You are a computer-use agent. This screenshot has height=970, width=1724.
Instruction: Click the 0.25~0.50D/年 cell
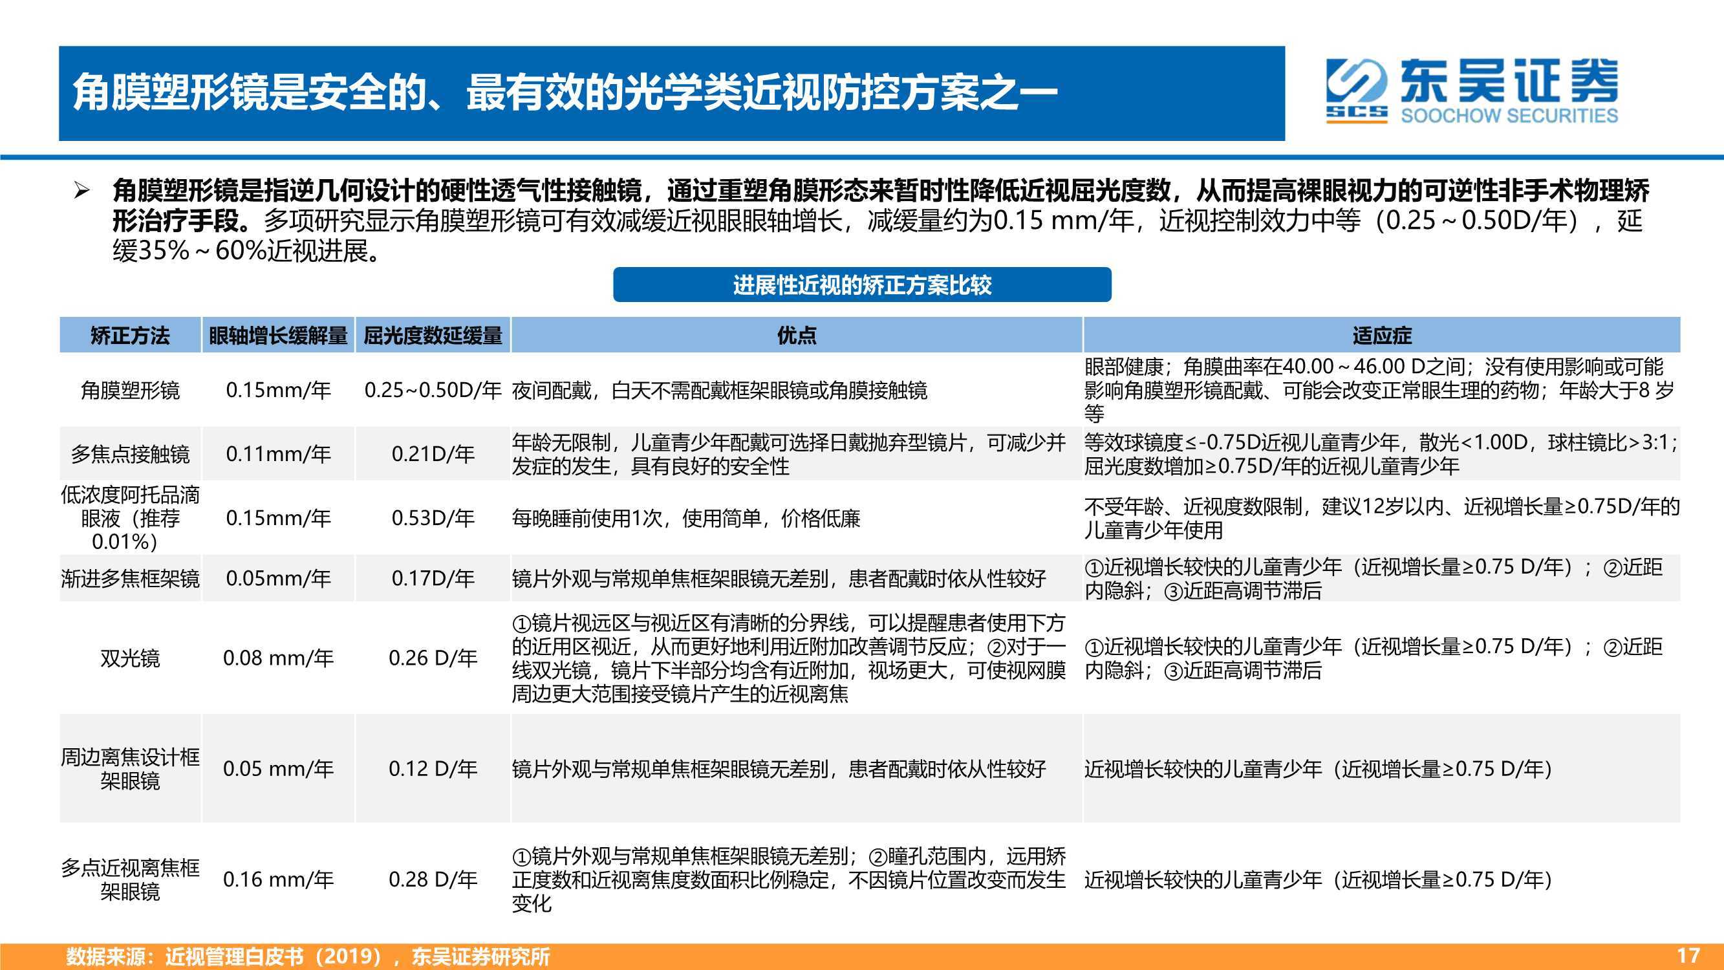433,391
